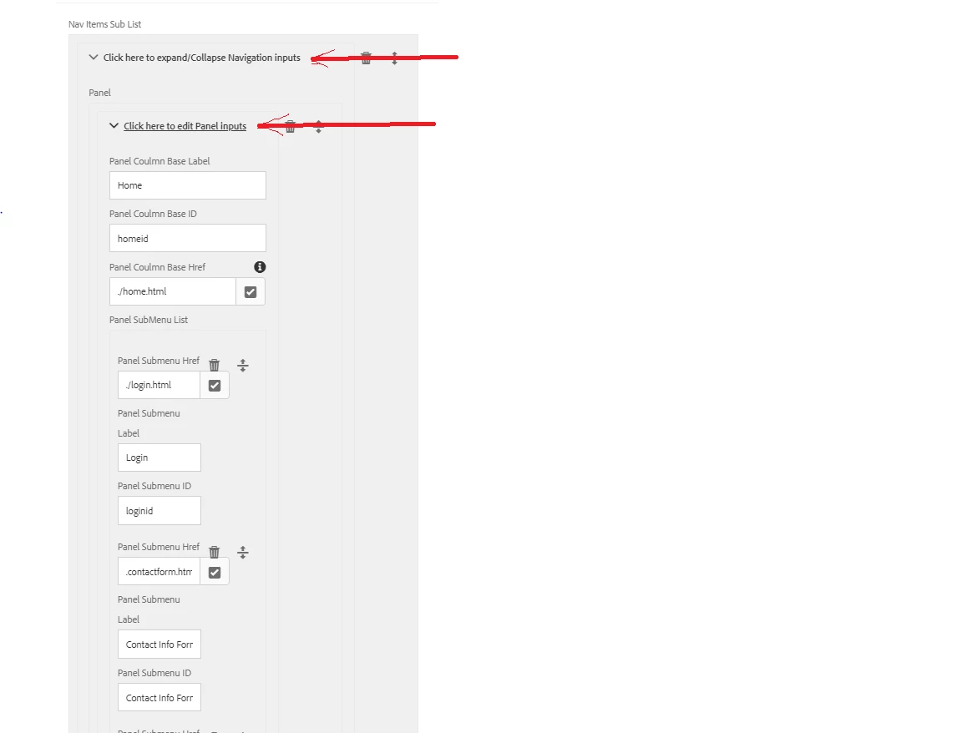
Task: Delete the login.html submenu entry
Action: click(x=214, y=365)
